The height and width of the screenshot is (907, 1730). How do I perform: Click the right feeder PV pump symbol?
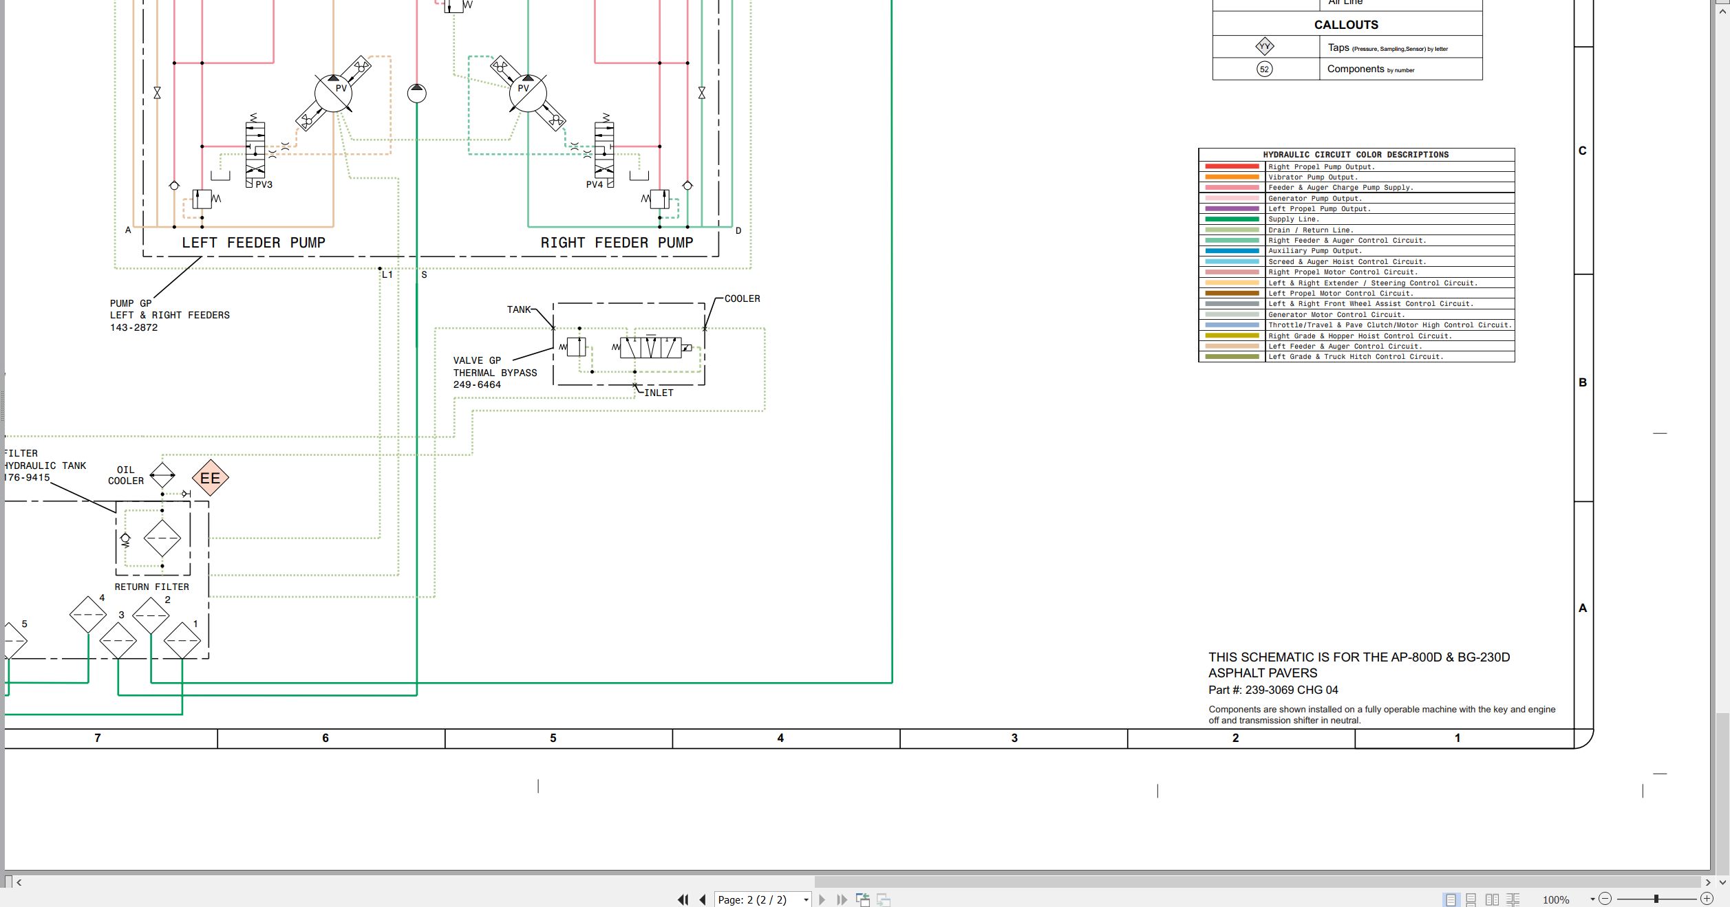point(527,93)
